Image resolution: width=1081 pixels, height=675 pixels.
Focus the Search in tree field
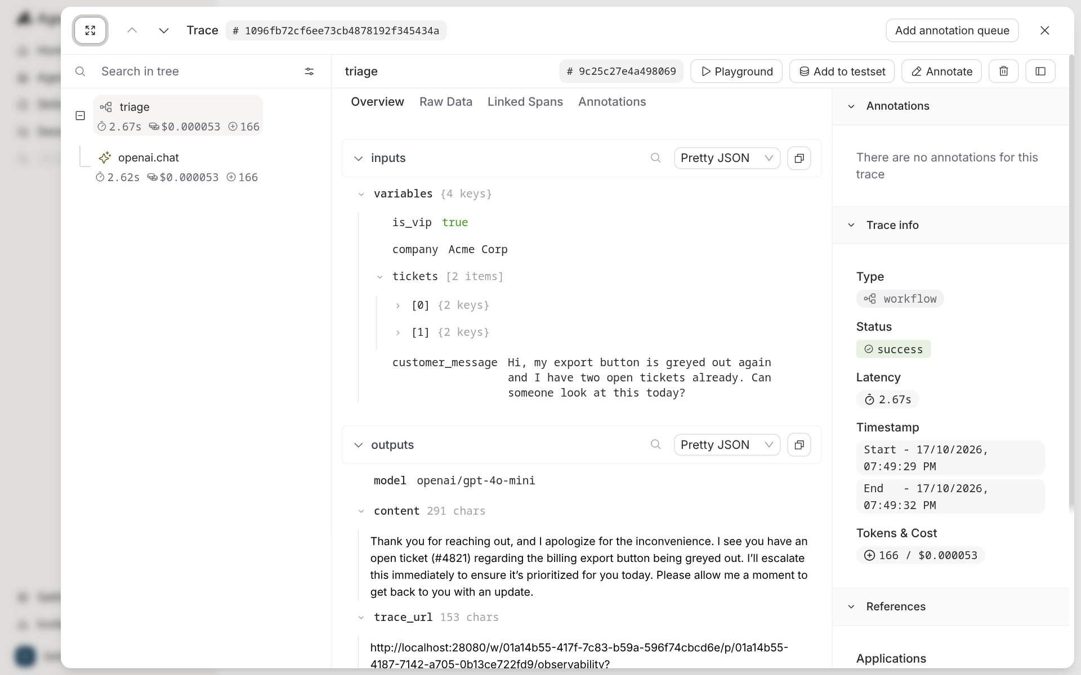click(197, 71)
